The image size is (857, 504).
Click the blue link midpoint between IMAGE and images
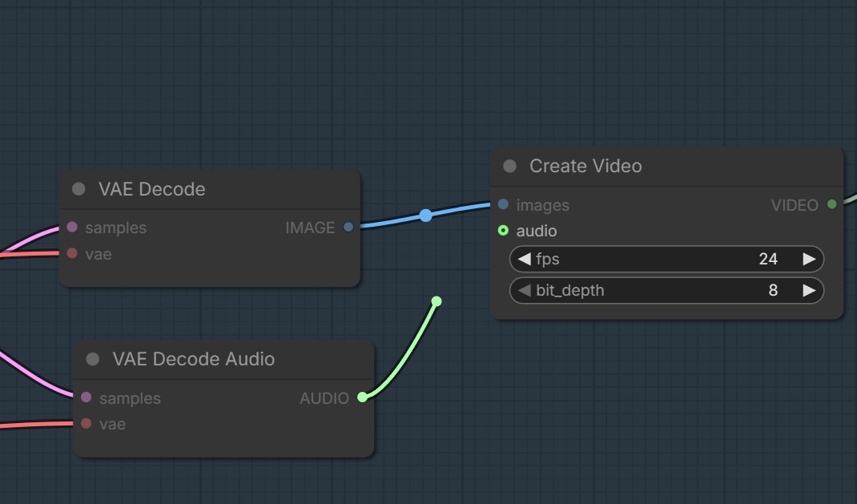coord(426,216)
